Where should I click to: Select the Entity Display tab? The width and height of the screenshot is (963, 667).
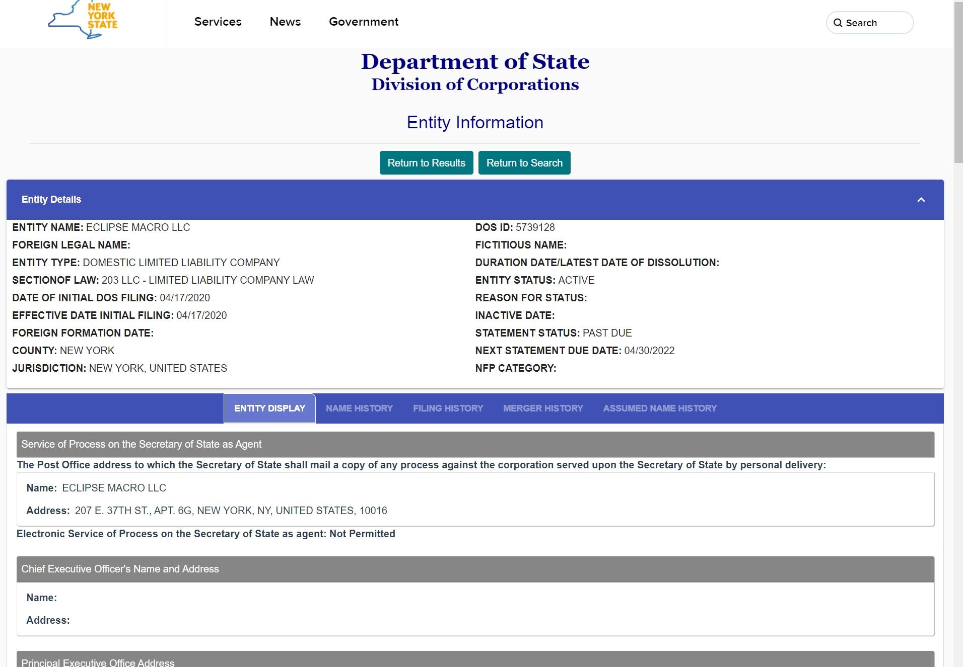point(269,408)
